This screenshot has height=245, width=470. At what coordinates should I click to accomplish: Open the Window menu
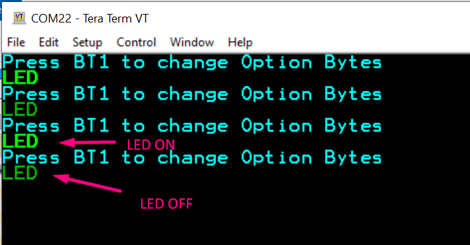(x=192, y=42)
